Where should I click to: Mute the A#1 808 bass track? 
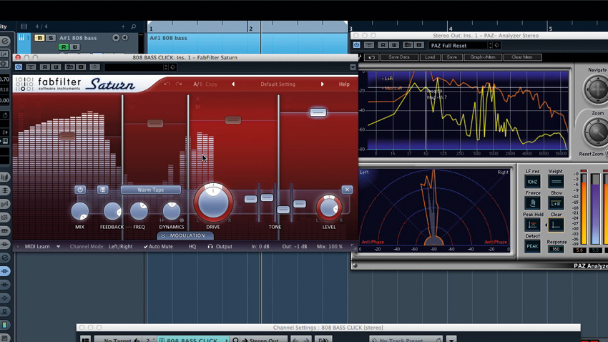(x=39, y=38)
